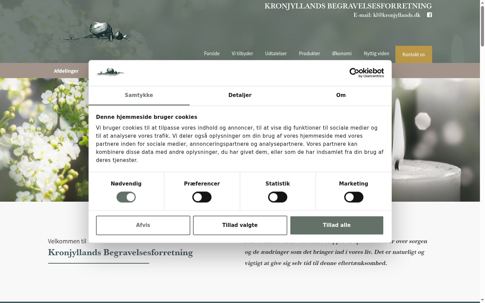Enable the Præferencer cookie switch
Viewport: 485px width, 303px height.
[x=202, y=197]
